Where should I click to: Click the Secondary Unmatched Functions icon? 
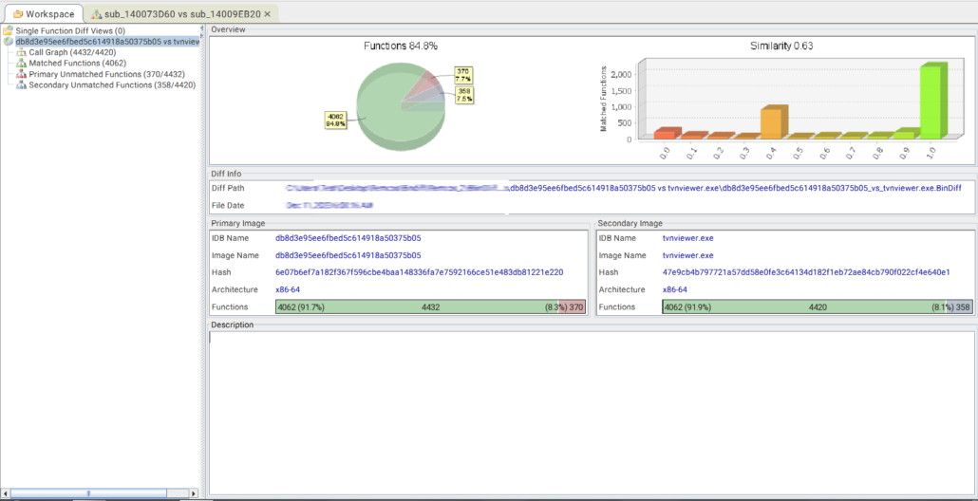click(22, 85)
